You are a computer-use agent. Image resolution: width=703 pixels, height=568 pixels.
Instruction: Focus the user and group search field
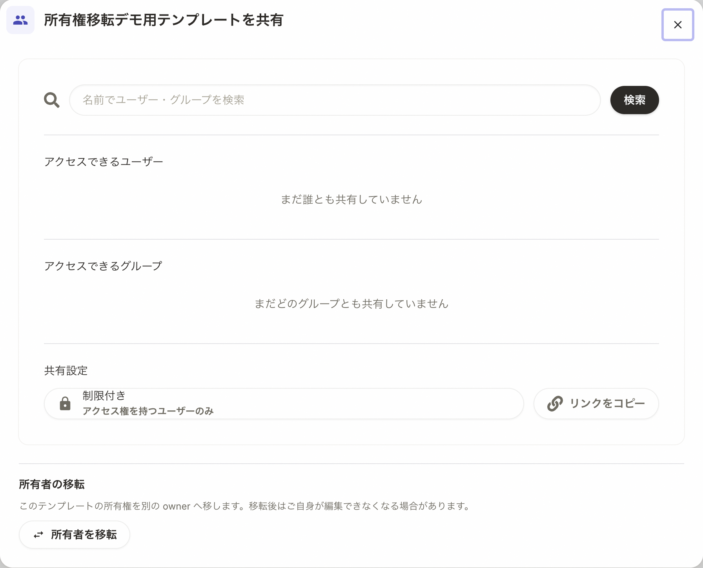click(x=335, y=100)
